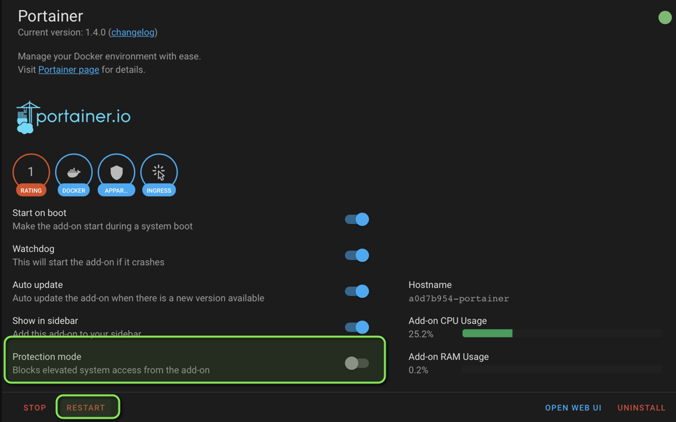The height and width of the screenshot is (422, 676).
Task: Click the Watchdog label
Action: [x=33, y=249]
